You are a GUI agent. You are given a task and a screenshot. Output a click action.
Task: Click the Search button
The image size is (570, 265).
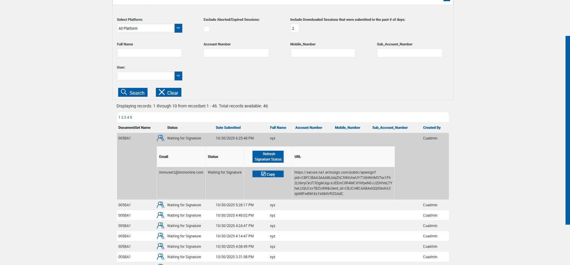coord(133,92)
